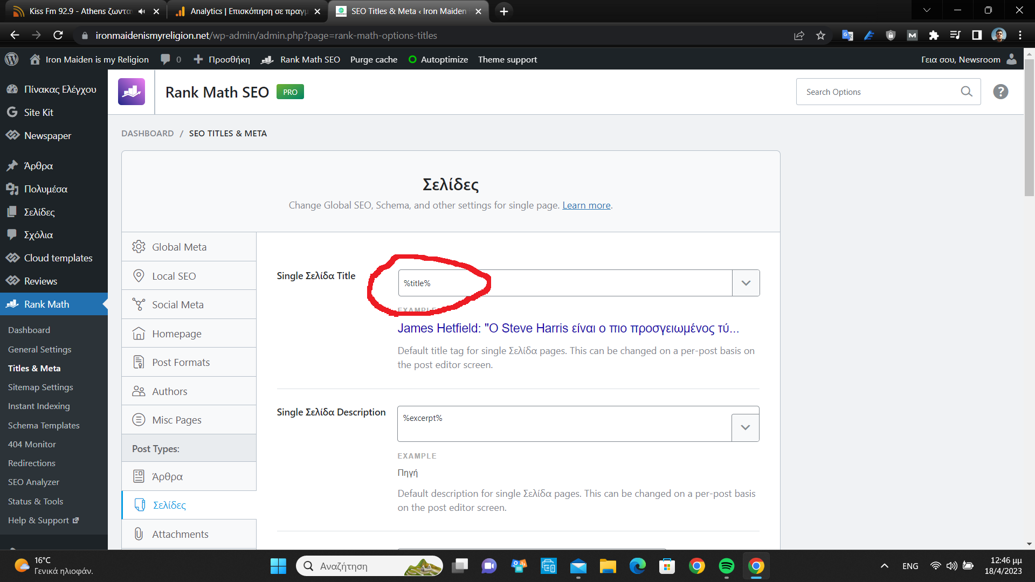Open the volume control in system tray
Image resolution: width=1035 pixels, height=582 pixels.
pos(952,566)
